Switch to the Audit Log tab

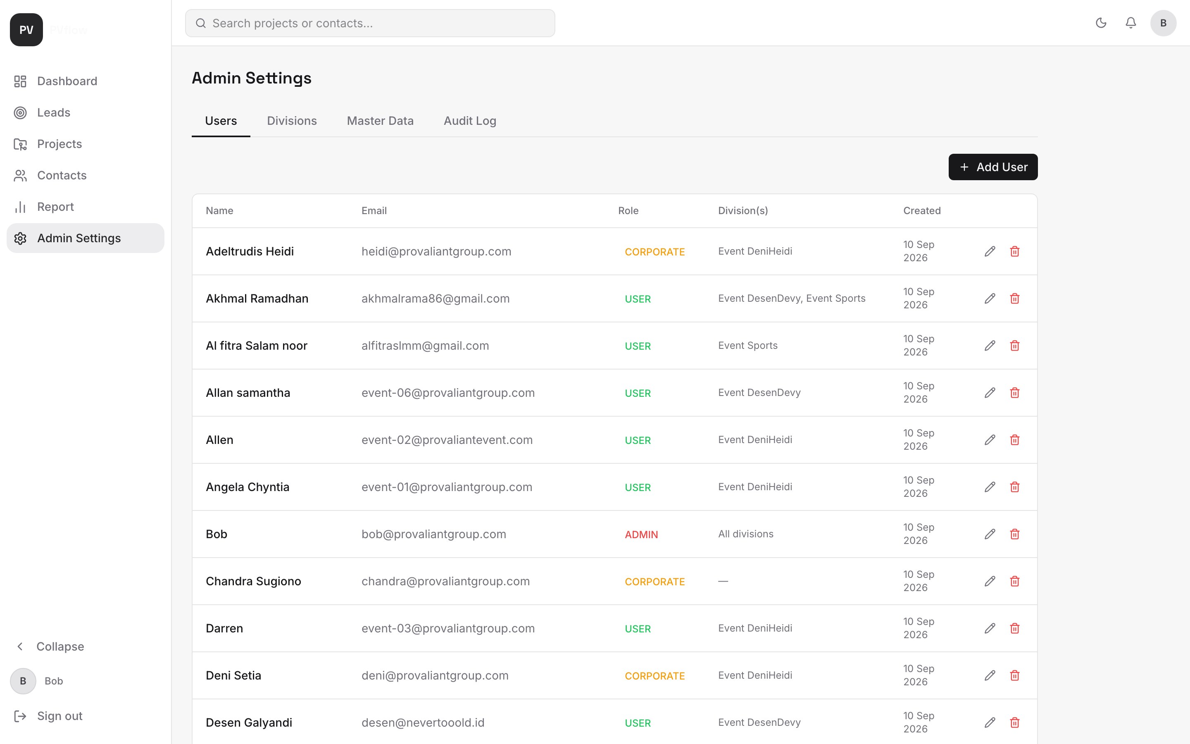tap(470, 121)
